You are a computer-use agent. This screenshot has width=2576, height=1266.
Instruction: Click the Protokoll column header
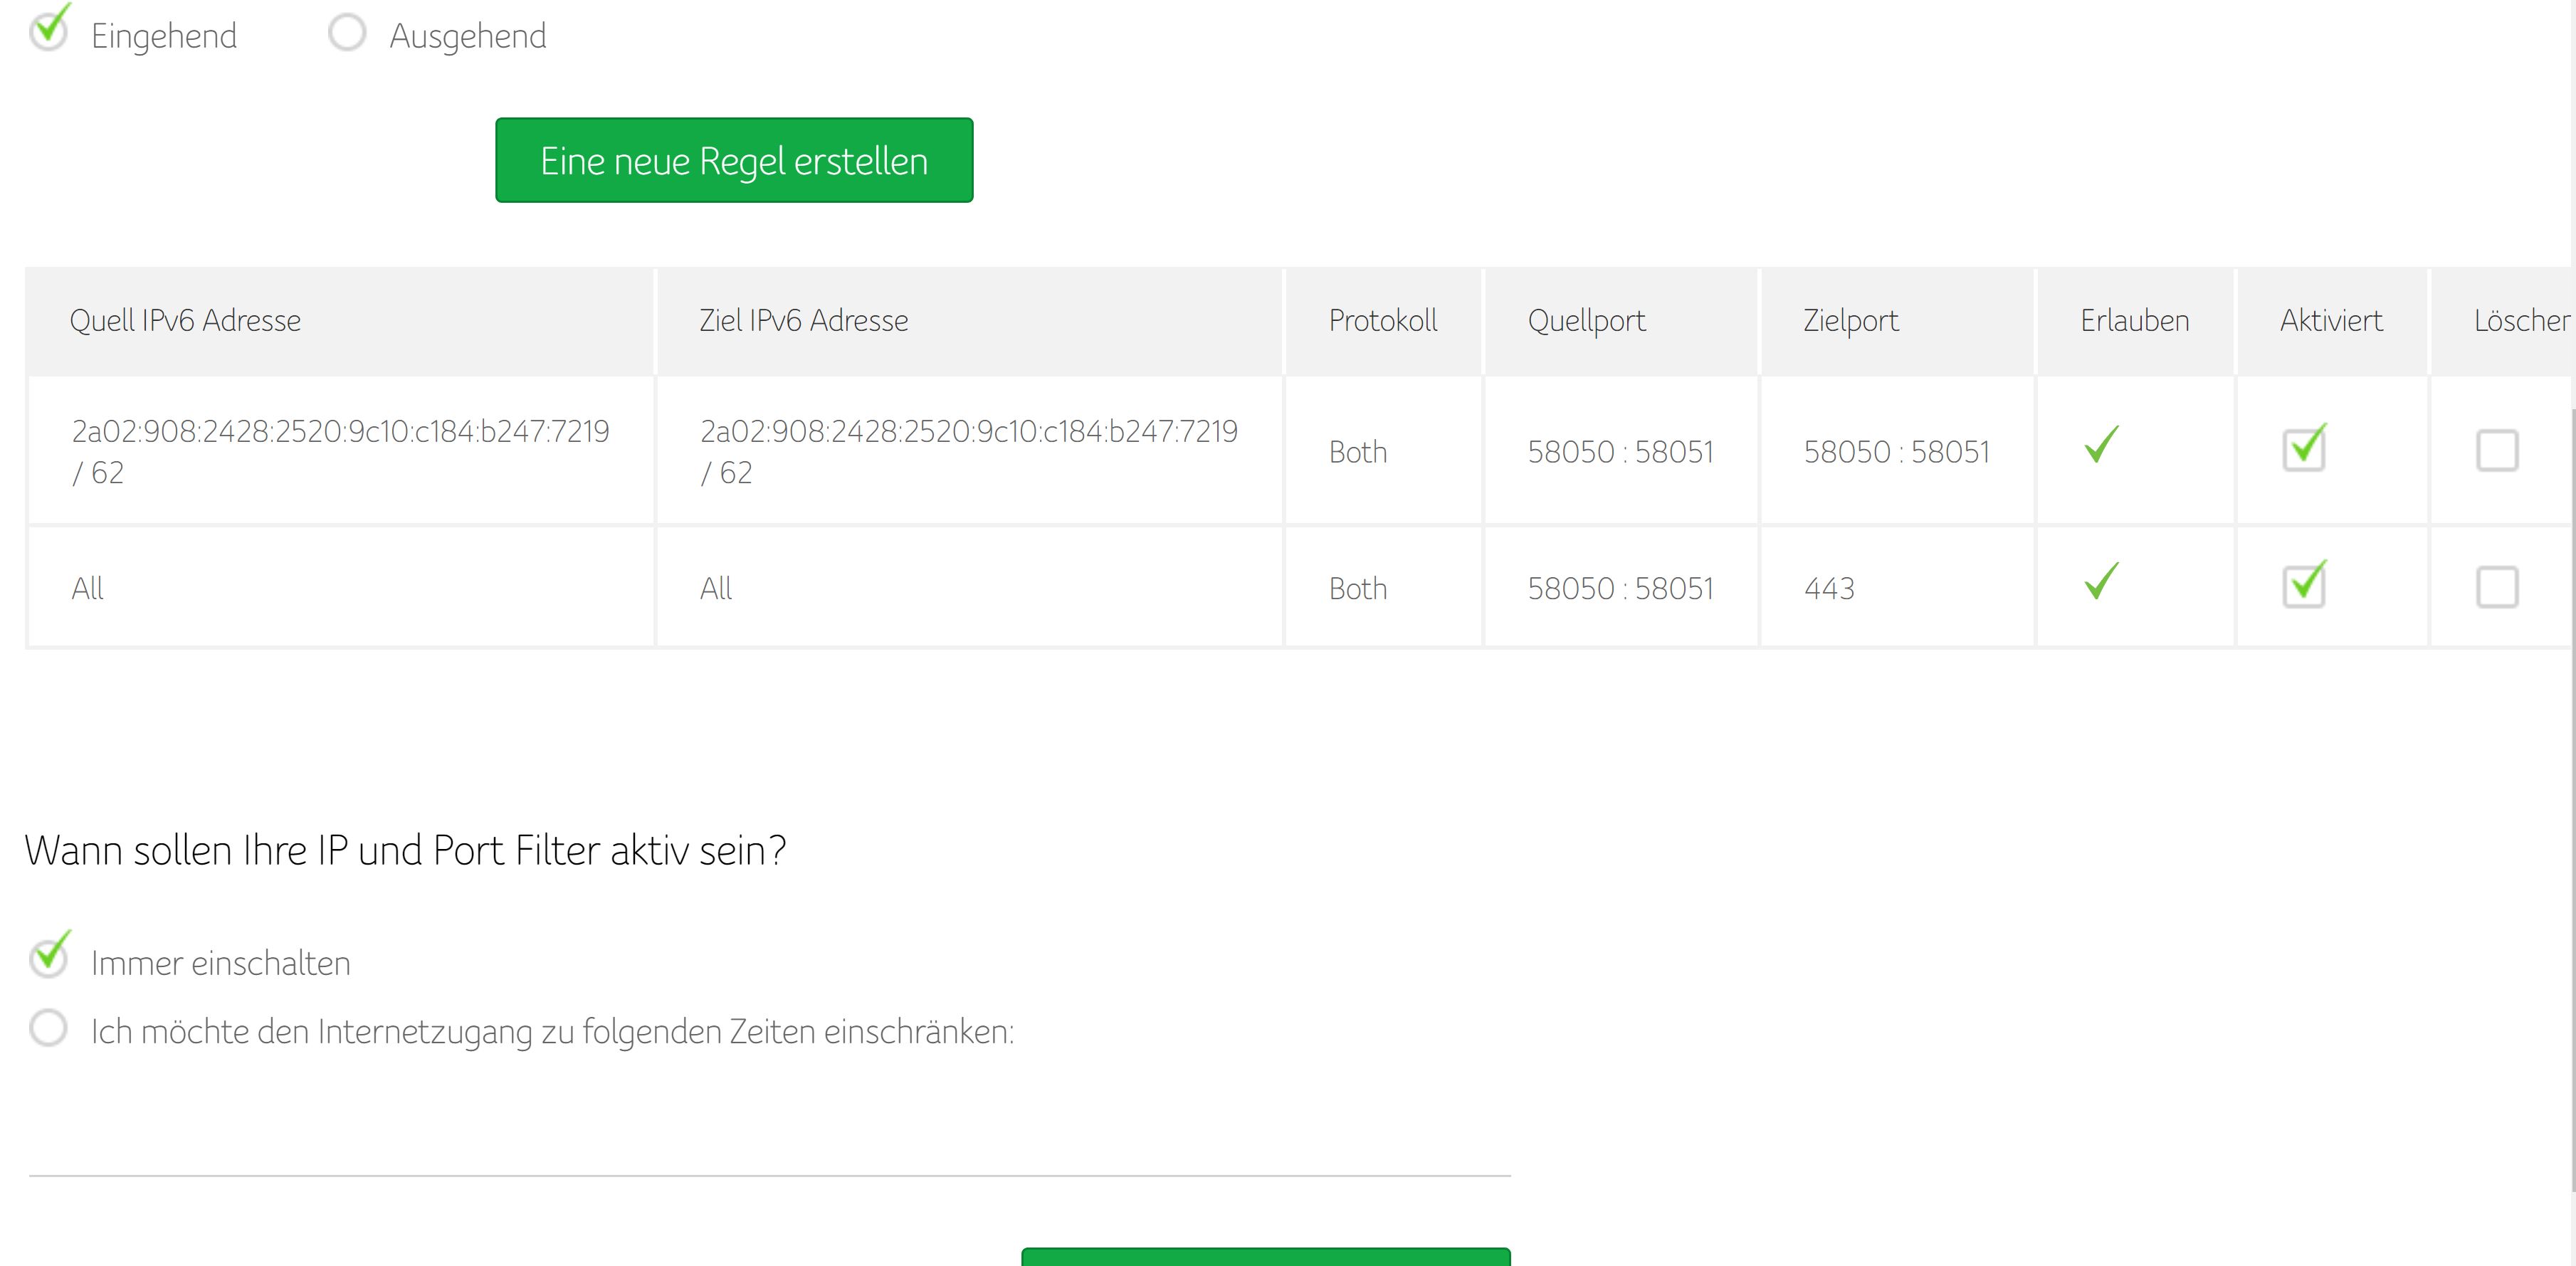coord(1383,321)
